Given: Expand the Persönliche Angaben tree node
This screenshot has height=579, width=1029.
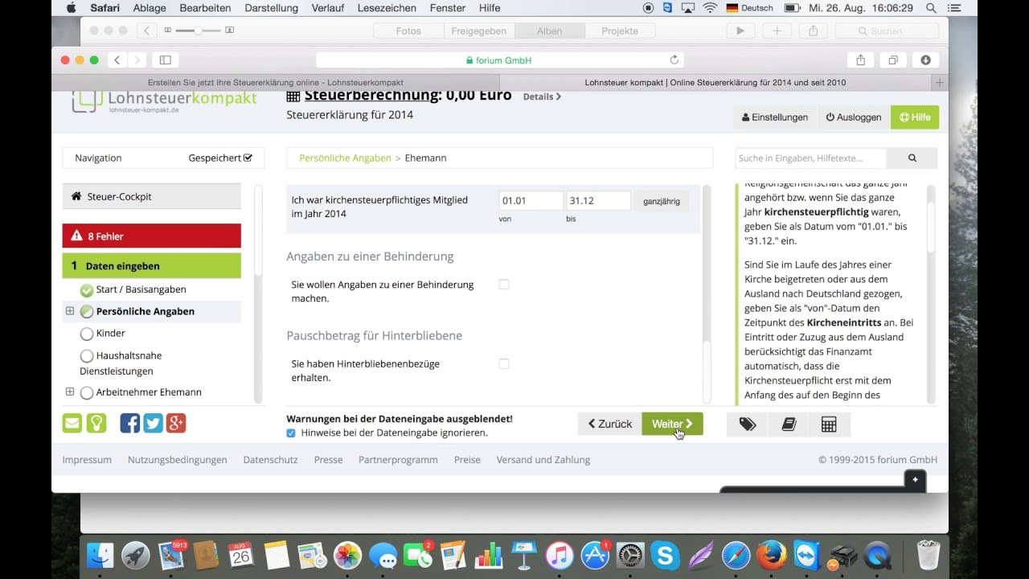Looking at the screenshot, I should tap(70, 311).
